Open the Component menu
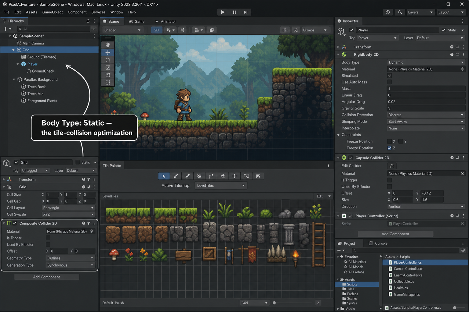This screenshot has height=312, width=469. coord(77,12)
